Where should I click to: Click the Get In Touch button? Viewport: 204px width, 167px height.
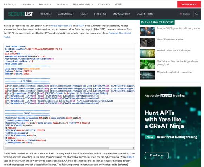pyautogui.click(x=189, y=4)
